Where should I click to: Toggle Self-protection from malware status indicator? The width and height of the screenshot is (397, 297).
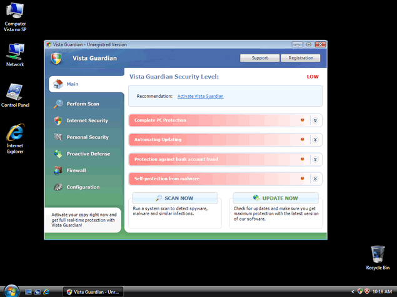pos(303,178)
